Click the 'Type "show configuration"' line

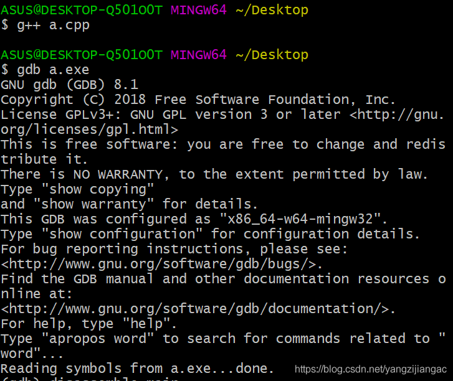[x=210, y=234]
